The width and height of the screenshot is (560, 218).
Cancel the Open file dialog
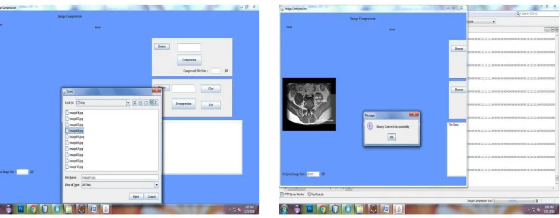pos(152,197)
